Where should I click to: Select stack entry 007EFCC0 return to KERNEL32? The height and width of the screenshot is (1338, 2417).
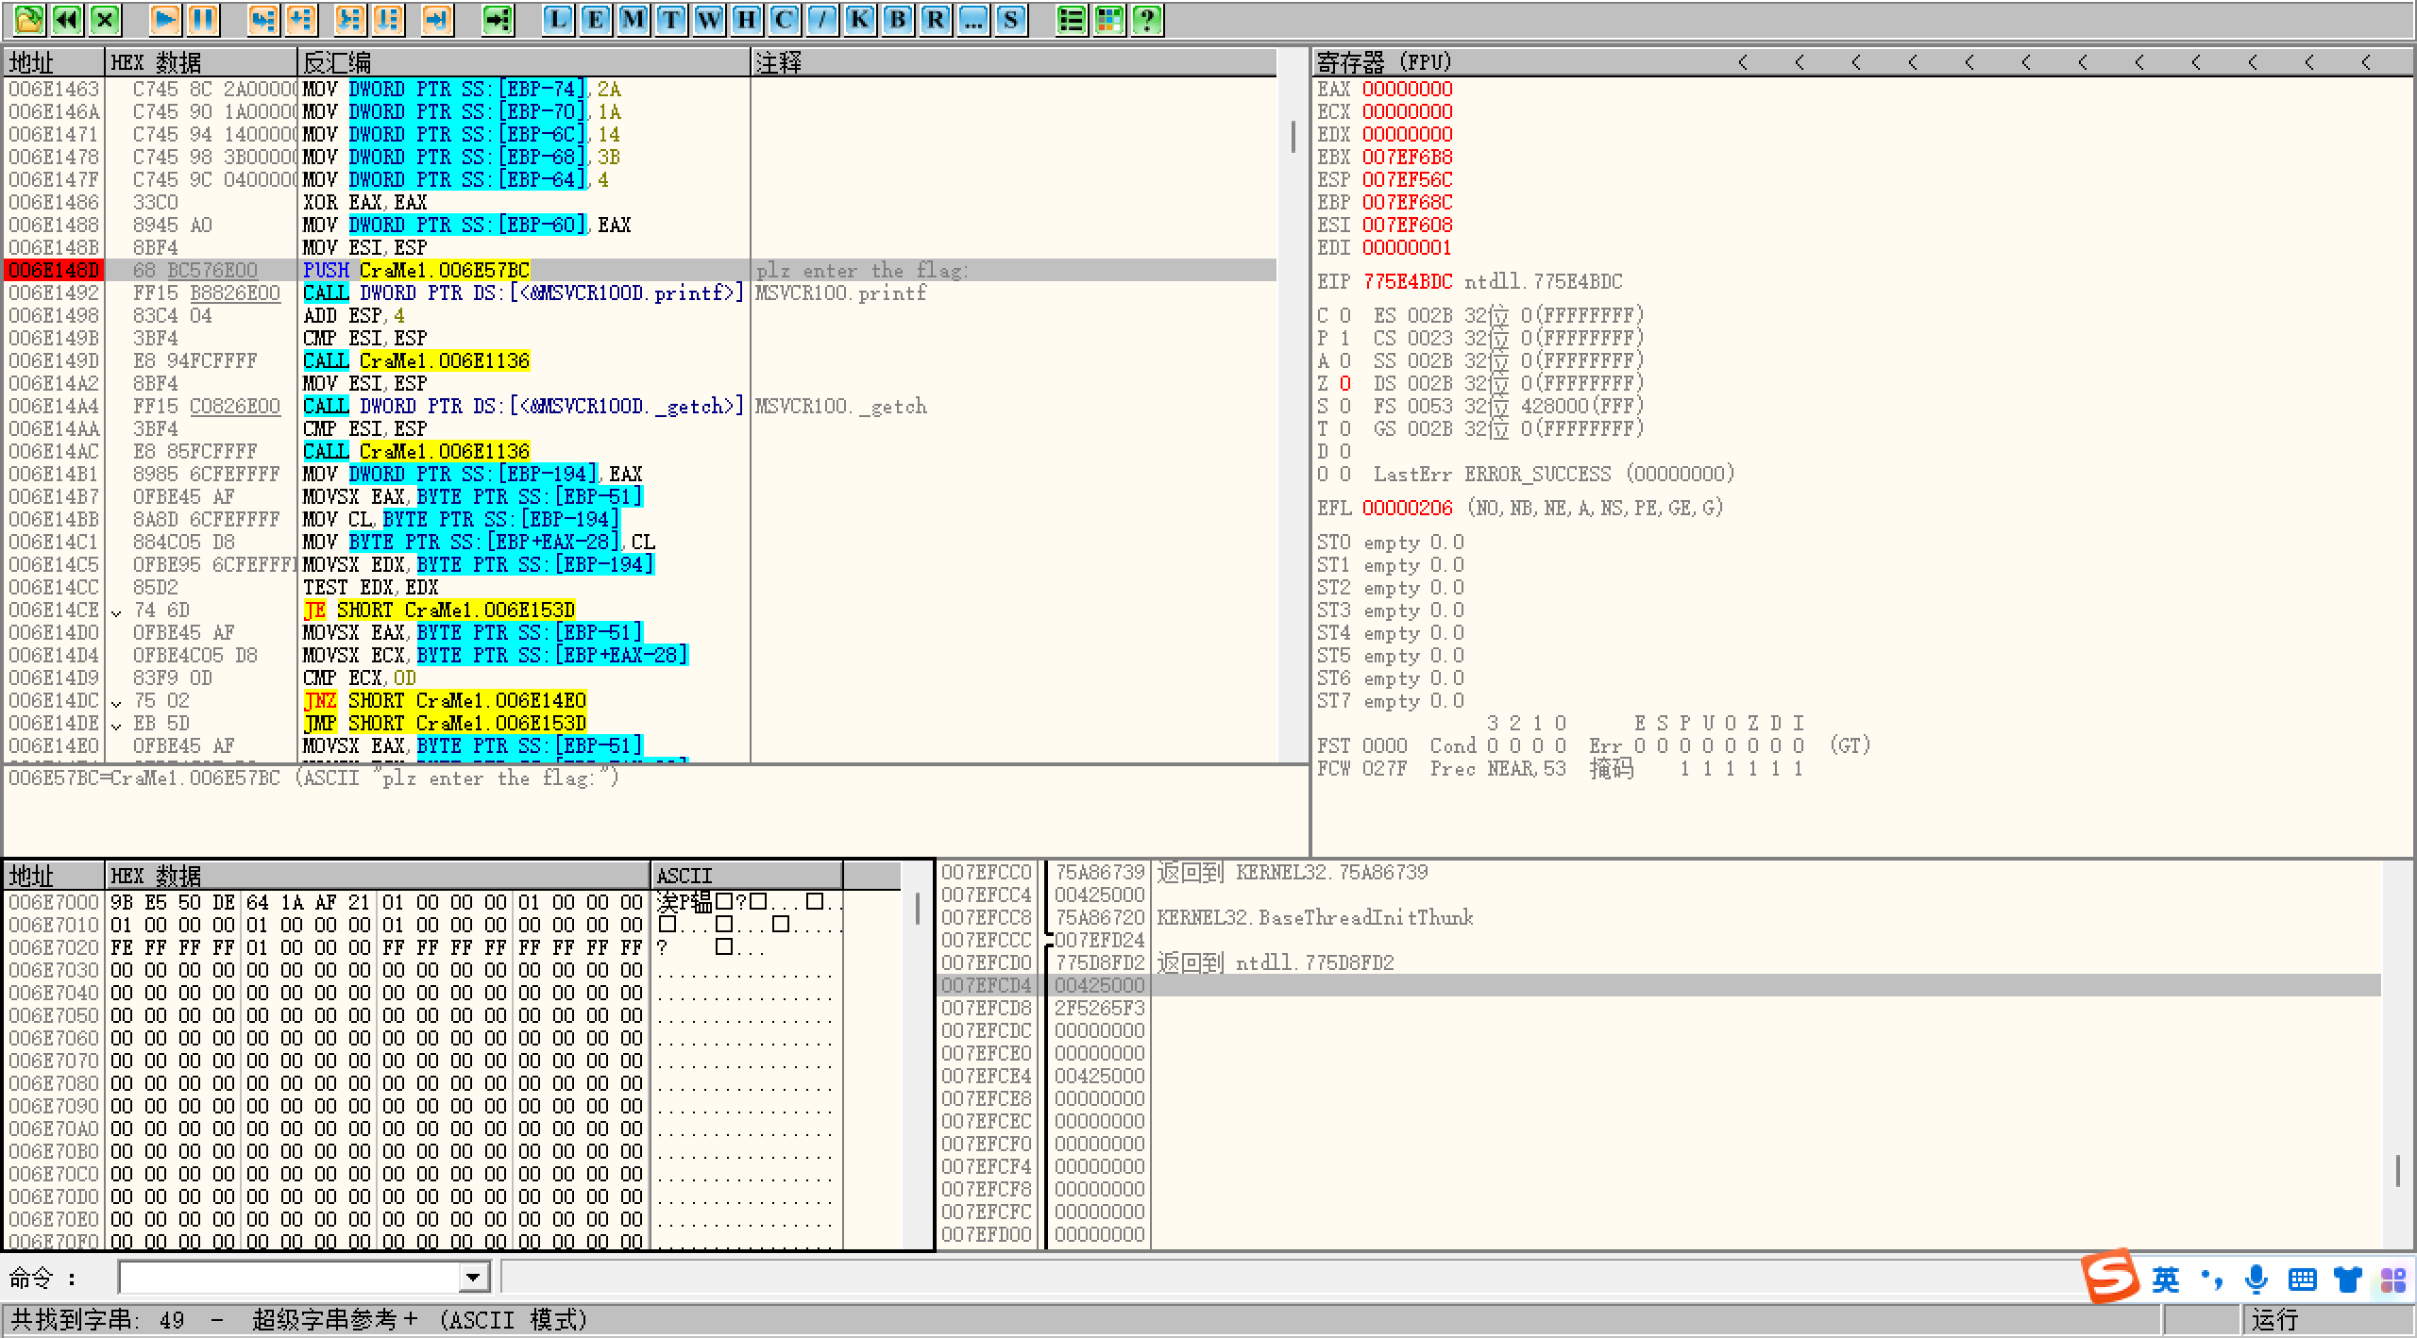tap(1660, 872)
